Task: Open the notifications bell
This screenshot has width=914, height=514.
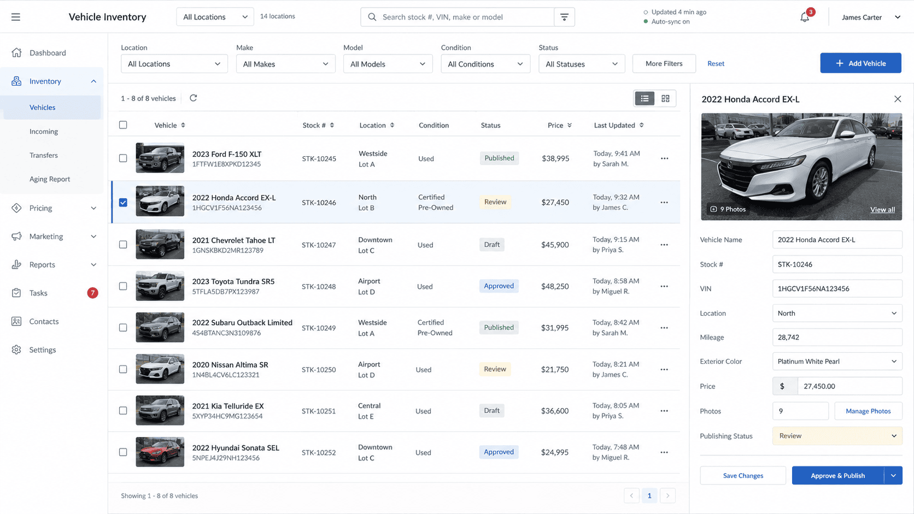Action: tap(805, 17)
